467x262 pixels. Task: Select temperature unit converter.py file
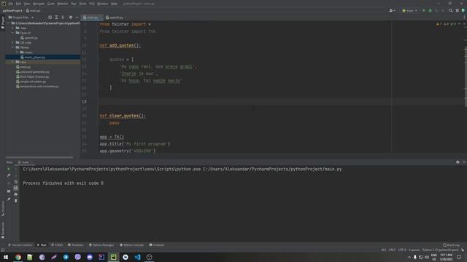[x=39, y=86]
